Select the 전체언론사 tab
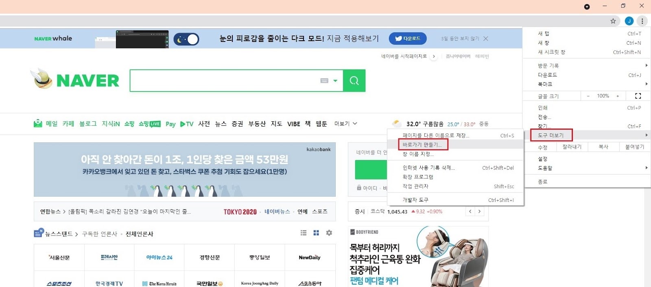Image resolution: width=651 pixels, height=287 pixels. [139, 234]
